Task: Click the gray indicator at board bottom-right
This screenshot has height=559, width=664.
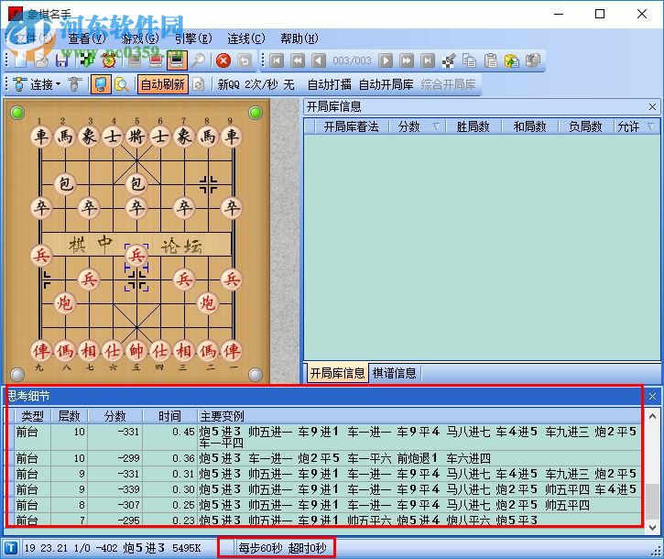Action: tap(256, 375)
